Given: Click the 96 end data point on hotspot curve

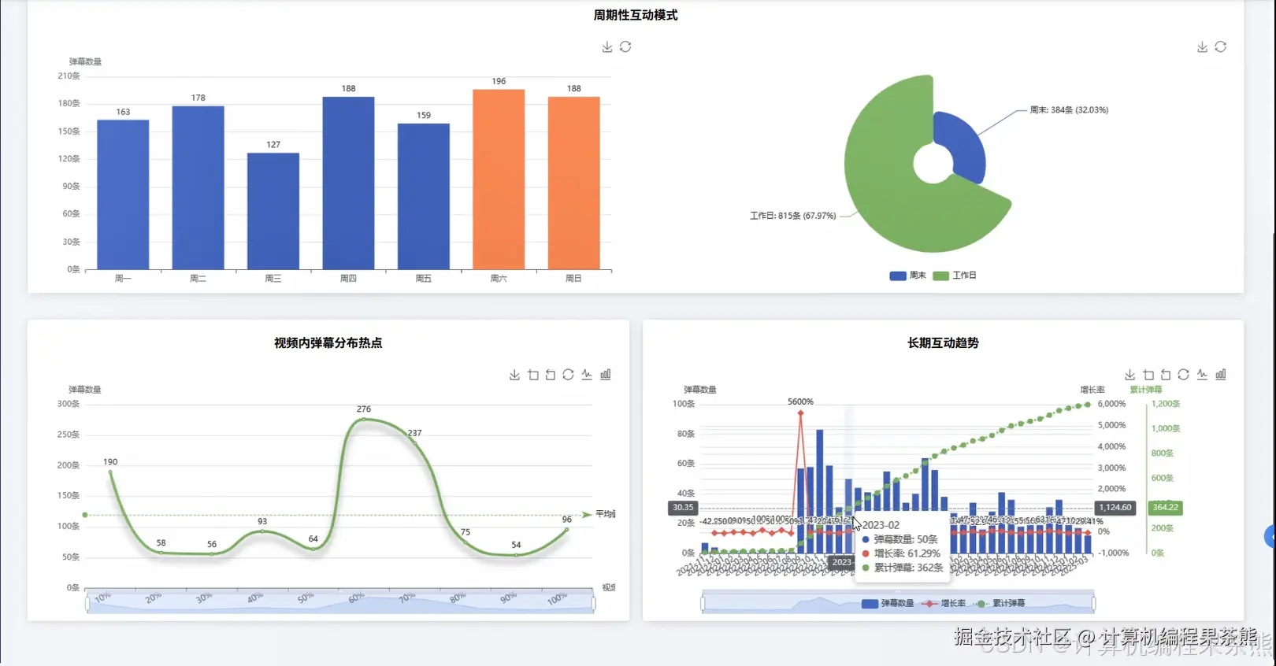Looking at the screenshot, I should point(566,529).
